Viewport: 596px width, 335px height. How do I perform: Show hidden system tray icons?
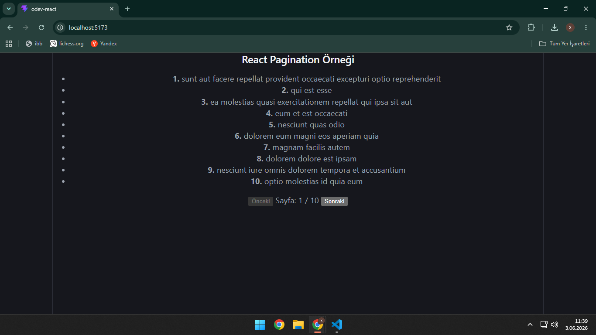(x=530, y=325)
